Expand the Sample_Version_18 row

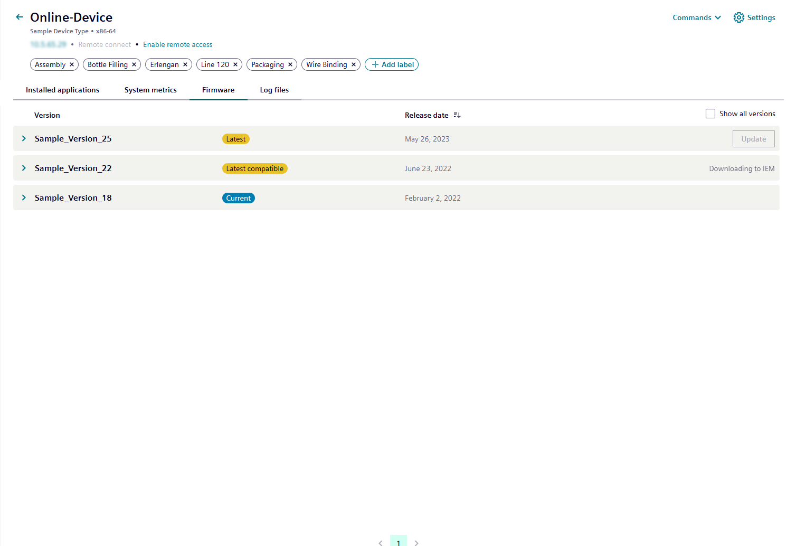pyautogui.click(x=24, y=197)
